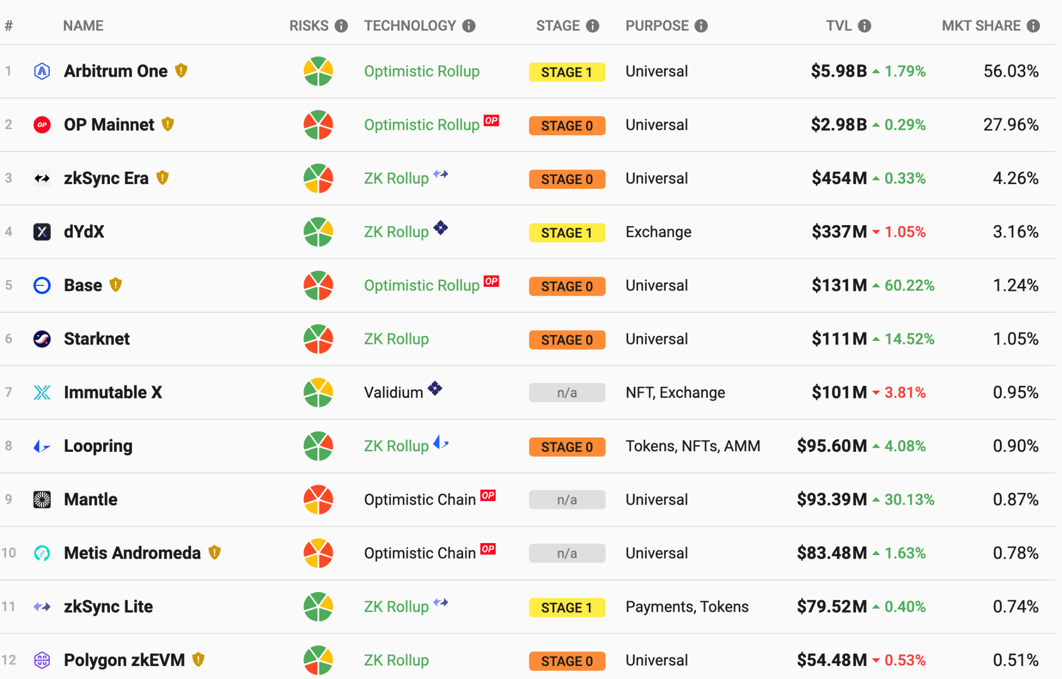Click the $5.98B TVL value

coord(839,71)
